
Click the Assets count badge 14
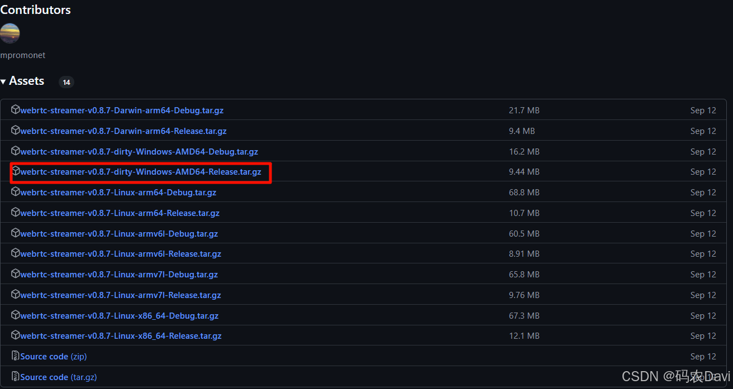[x=66, y=83]
